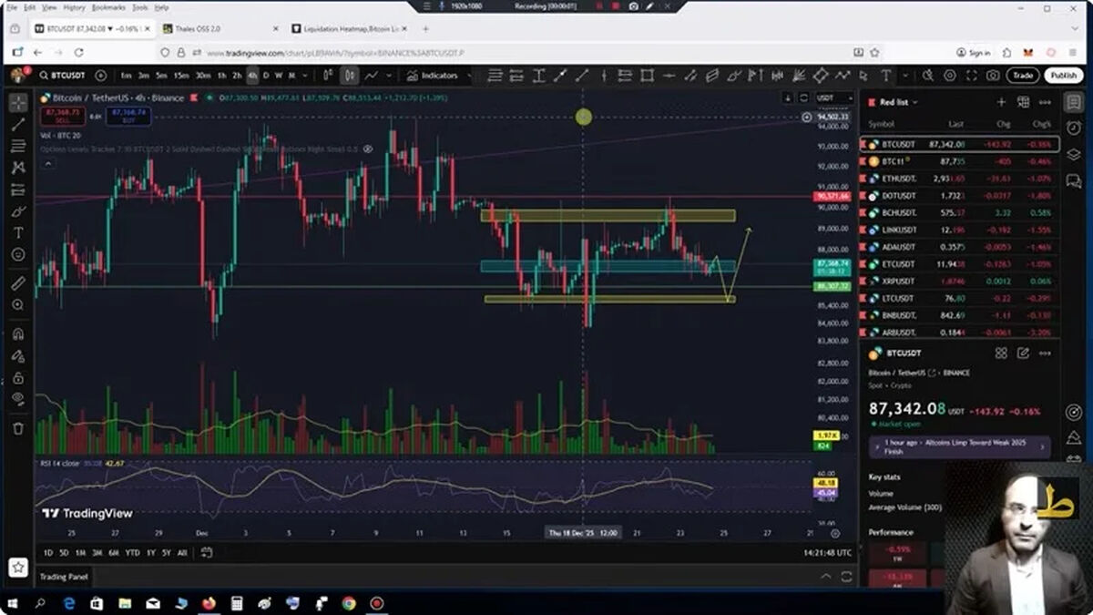This screenshot has width=1093, height=615.
Task: Select the 1D range button
Action: point(48,552)
